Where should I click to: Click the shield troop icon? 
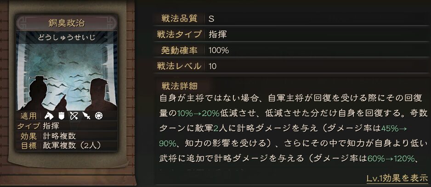pyautogui.click(x=62, y=115)
